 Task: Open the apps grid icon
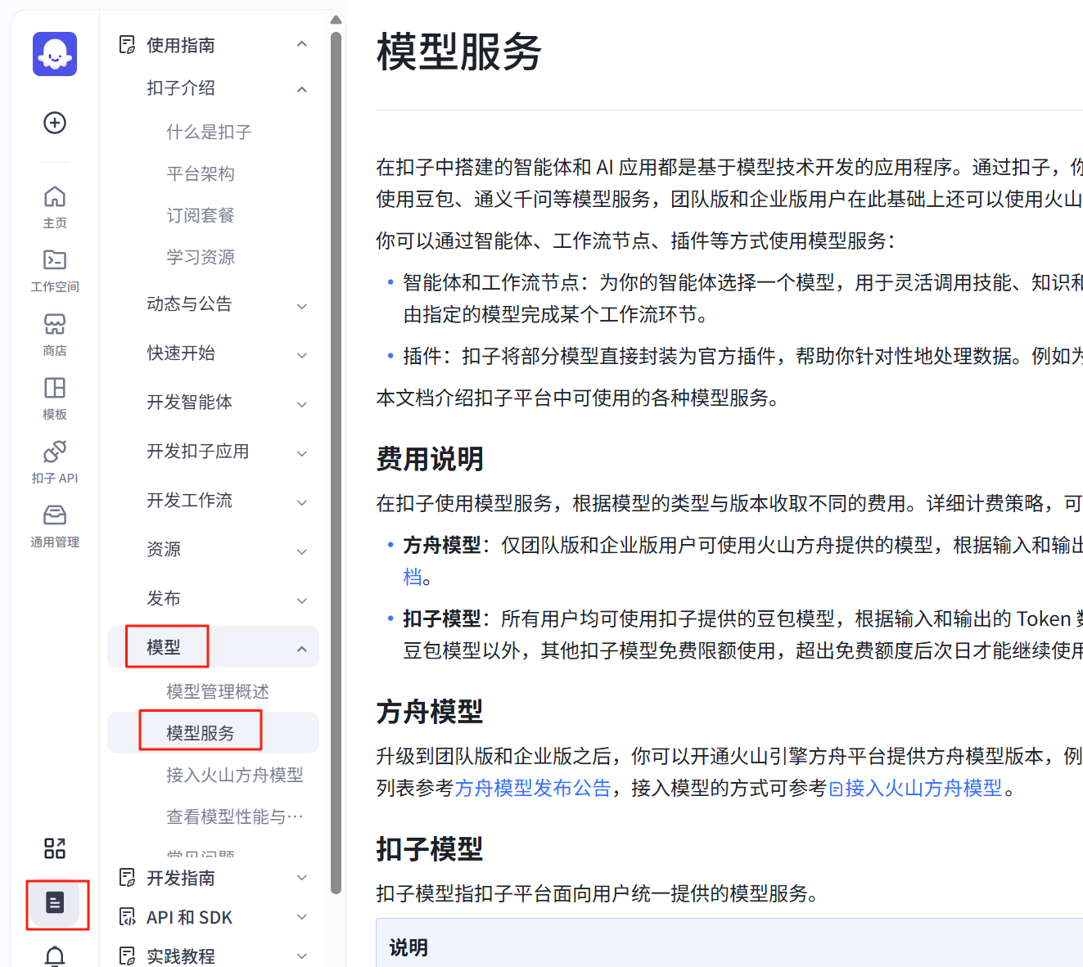[55, 848]
